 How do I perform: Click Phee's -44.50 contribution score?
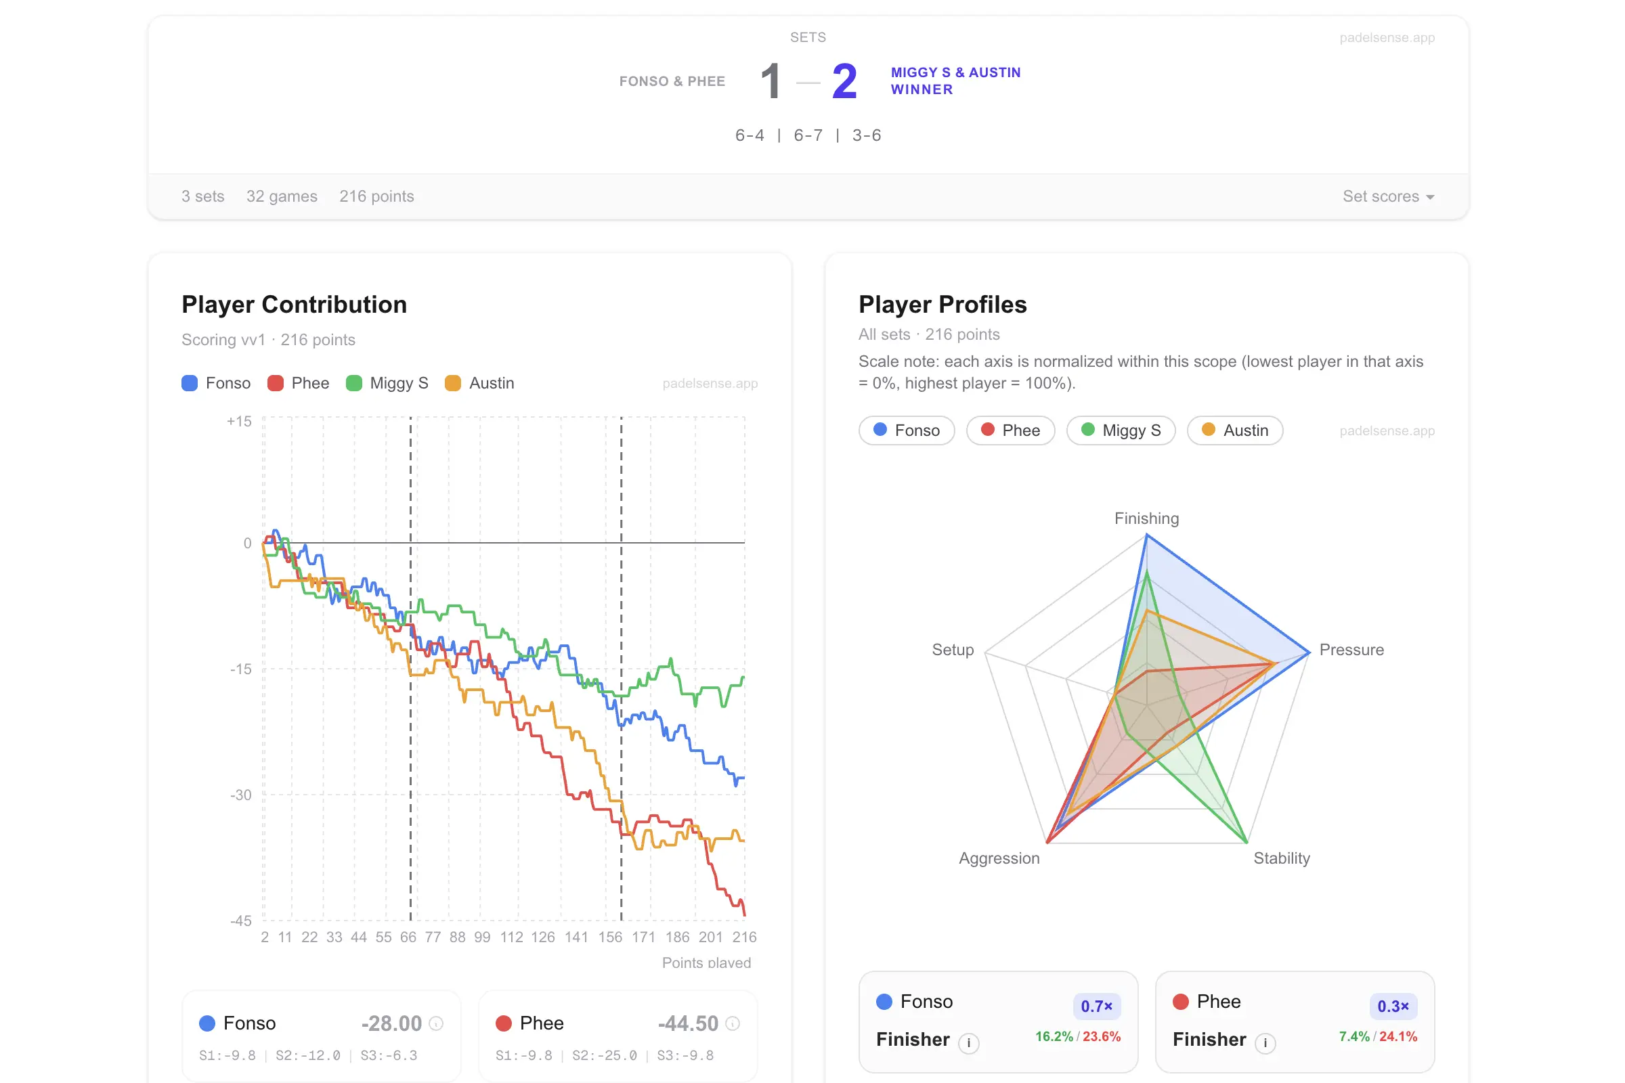[x=688, y=1023]
